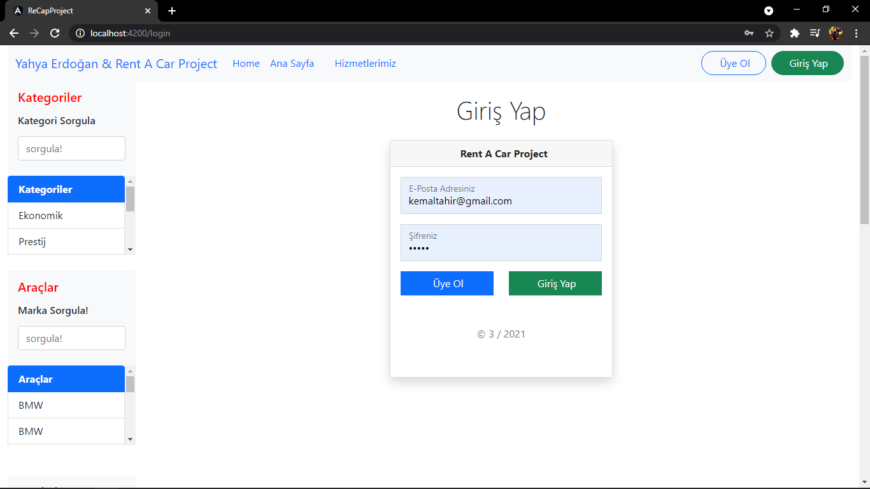Click the saved passwords key icon

[x=749, y=33]
